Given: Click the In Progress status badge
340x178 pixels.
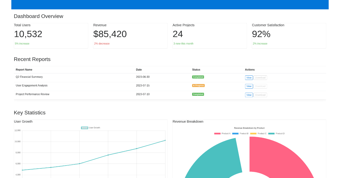Looking at the screenshot, I should tap(198, 85).
